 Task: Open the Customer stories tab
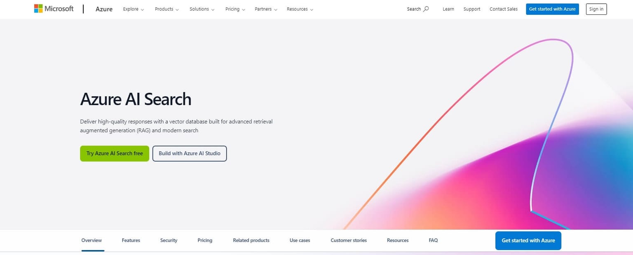tap(349, 240)
